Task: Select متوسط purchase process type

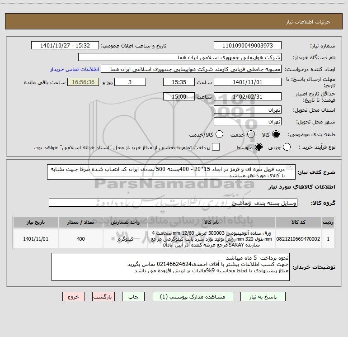Action: click(259, 147)
